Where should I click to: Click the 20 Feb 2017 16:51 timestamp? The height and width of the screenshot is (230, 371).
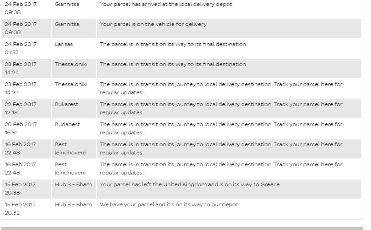21,128
